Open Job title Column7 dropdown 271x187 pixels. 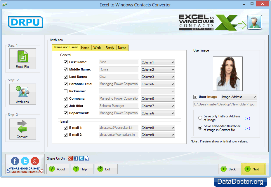click(x=158, y=106)
